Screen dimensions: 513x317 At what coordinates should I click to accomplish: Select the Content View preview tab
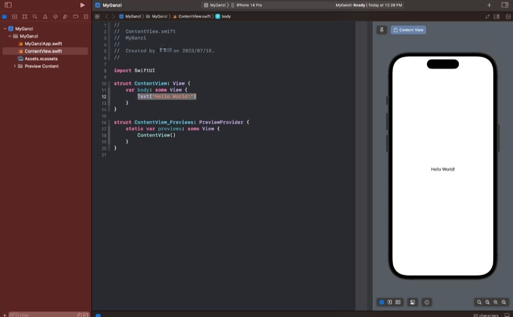[x=408, y=30]
